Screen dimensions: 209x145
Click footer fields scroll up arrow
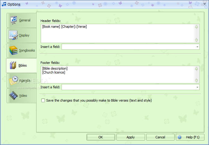(196, 69)
